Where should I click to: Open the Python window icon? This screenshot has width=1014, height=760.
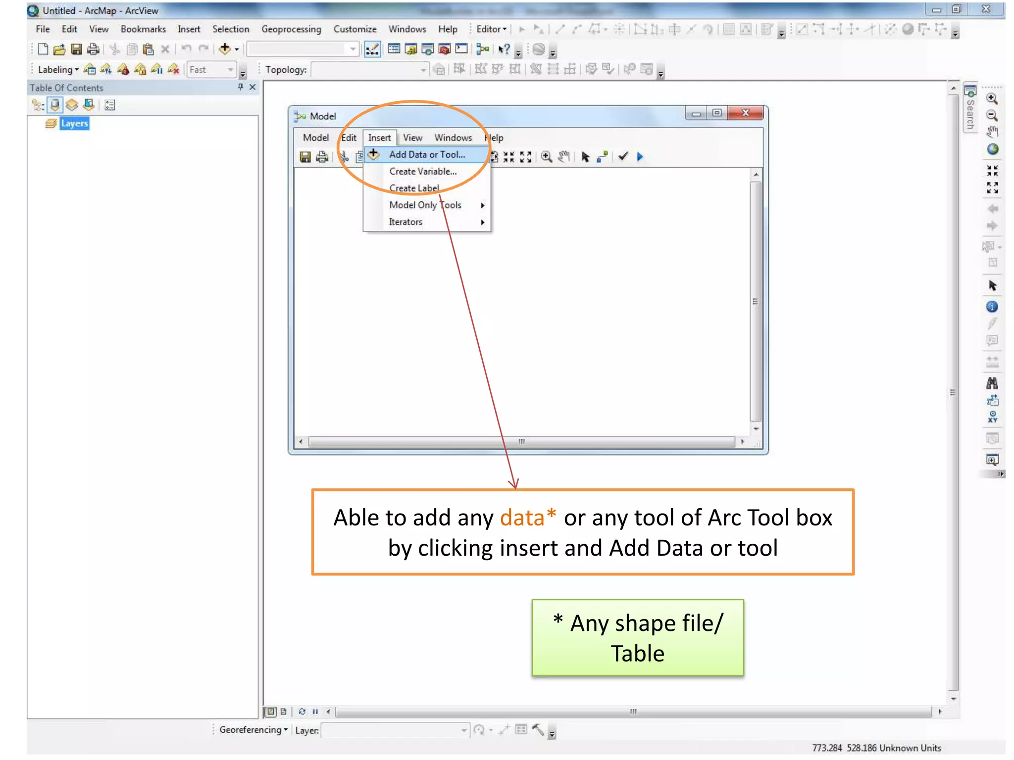coord(461,49)
